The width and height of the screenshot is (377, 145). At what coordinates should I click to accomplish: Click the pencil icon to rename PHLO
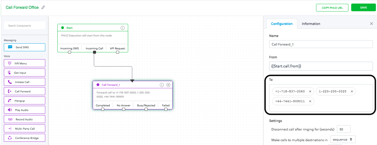[x=43, y=8]
